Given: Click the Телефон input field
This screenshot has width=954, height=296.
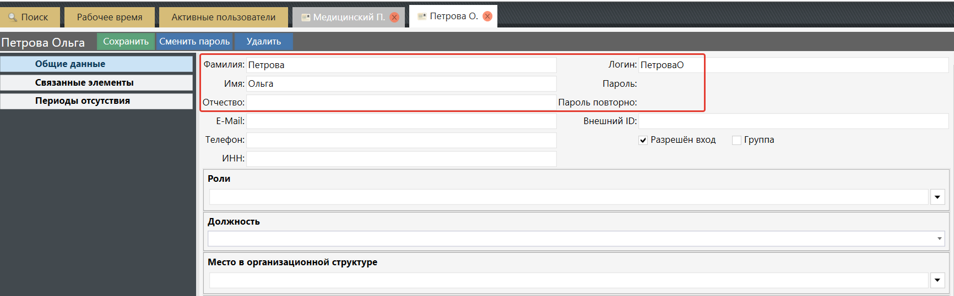Looking at the screenshot, I should (x=401, y=140).
